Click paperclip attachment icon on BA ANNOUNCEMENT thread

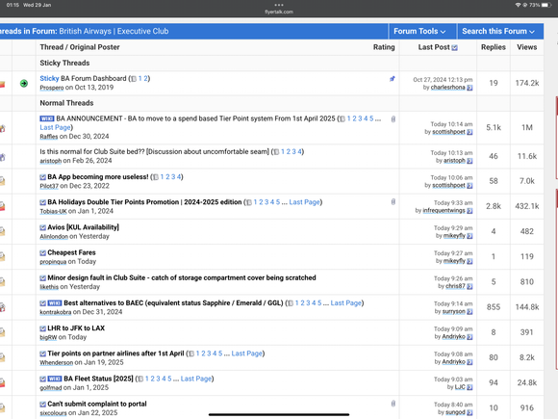click(393, 119)
